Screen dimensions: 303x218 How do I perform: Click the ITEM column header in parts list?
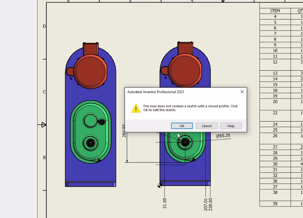tap(275, 11)
